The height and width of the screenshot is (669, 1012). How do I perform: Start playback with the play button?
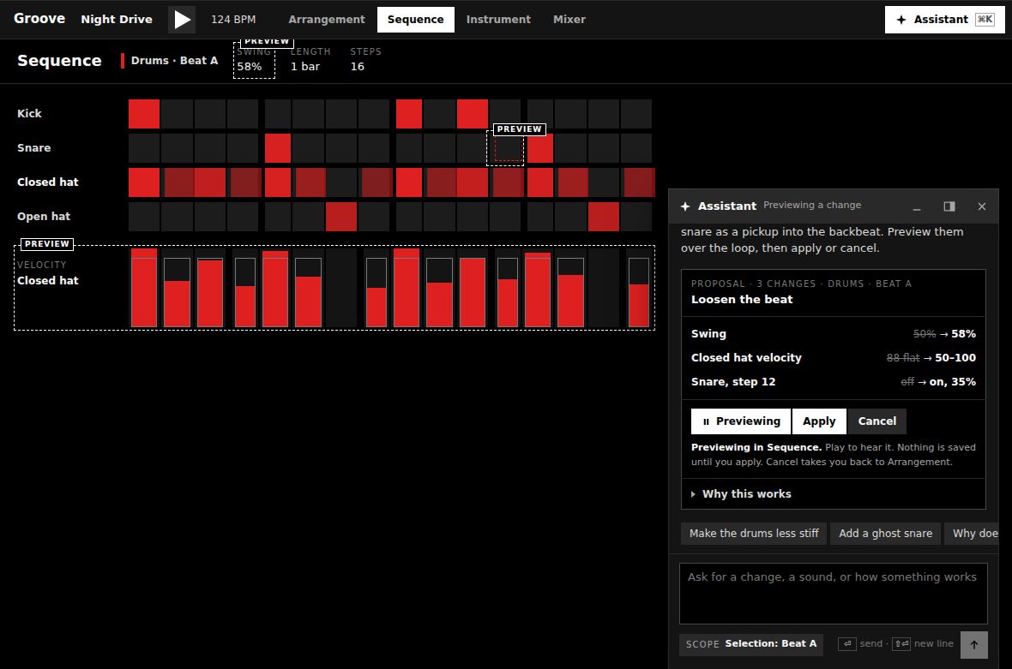181,20
